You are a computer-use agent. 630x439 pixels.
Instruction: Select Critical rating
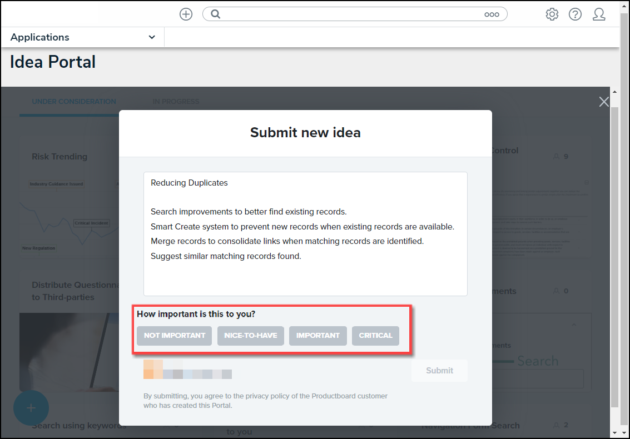point(376,336)
